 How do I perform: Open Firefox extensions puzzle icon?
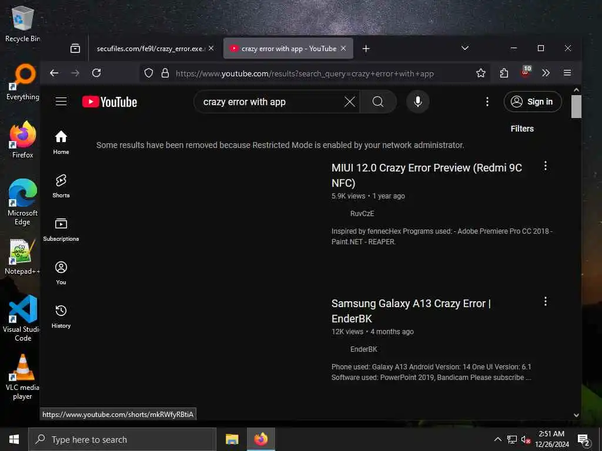504,73
